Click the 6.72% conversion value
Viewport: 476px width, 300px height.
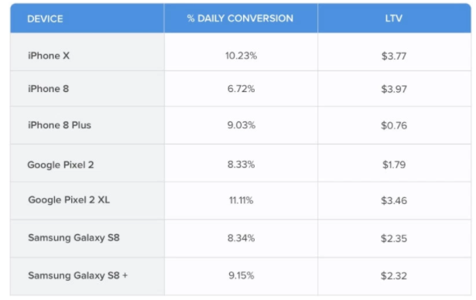[x=241, y=89]
